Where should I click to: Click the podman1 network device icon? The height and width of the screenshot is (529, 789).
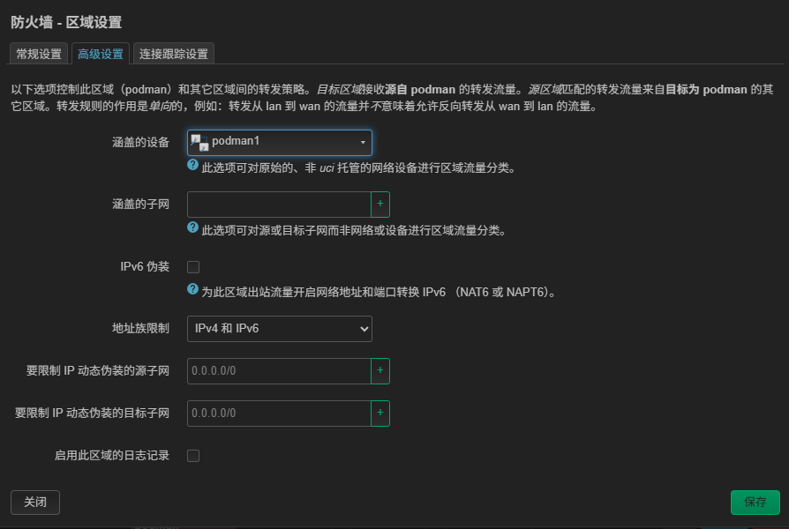[x=199, y=143]
